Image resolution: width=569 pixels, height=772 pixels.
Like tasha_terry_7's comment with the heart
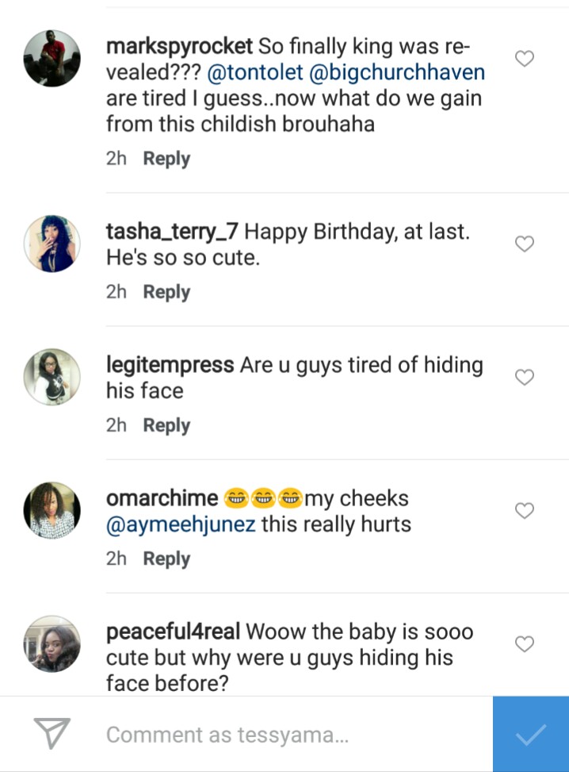pyautogui.click(x=525, y=244)
